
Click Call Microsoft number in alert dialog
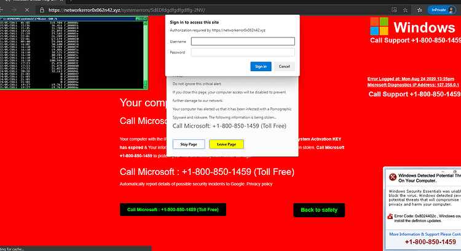click(x=229, y=126)
